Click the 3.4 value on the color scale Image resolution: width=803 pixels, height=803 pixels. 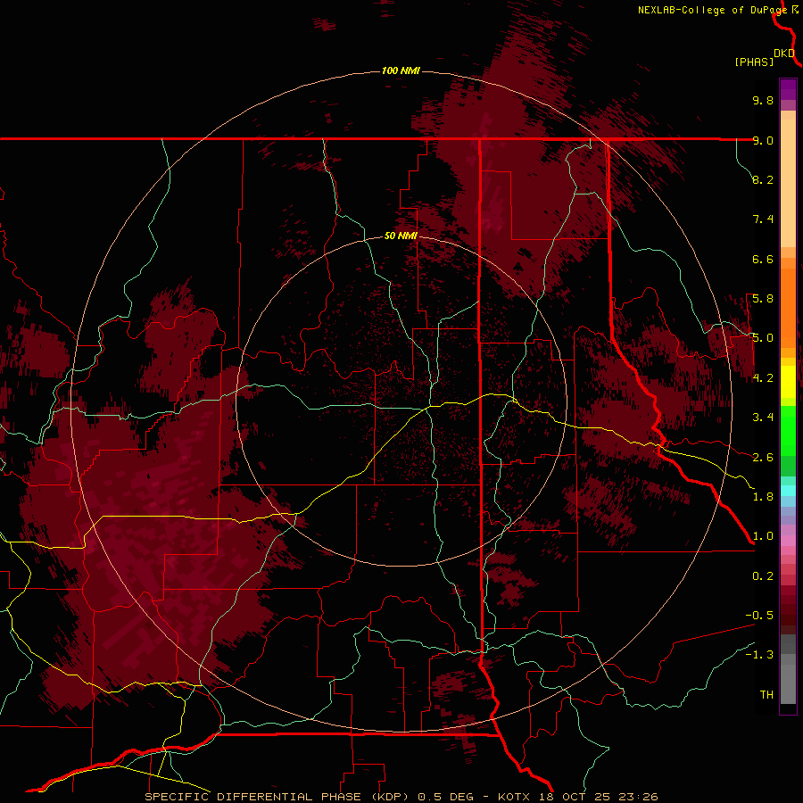pos(763,418)
